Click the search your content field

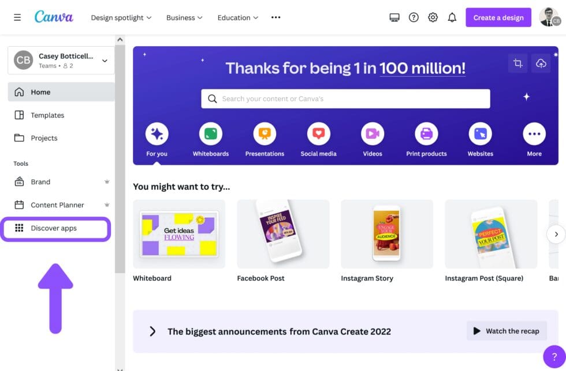pyautogui.click(x=345, y=99)
